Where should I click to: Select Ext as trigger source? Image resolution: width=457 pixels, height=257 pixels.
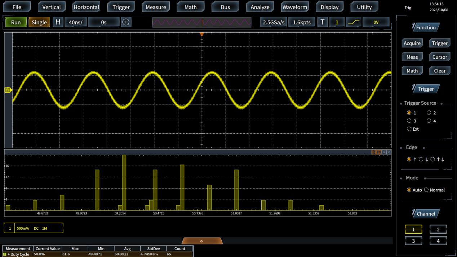point(409,129)
